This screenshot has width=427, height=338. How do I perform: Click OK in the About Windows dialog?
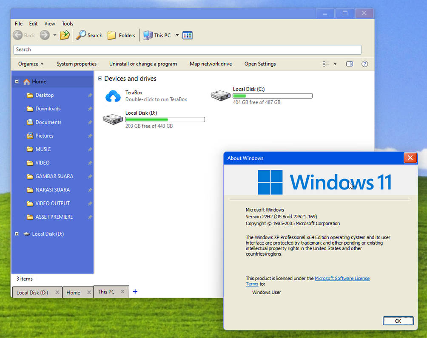[398, 321]
